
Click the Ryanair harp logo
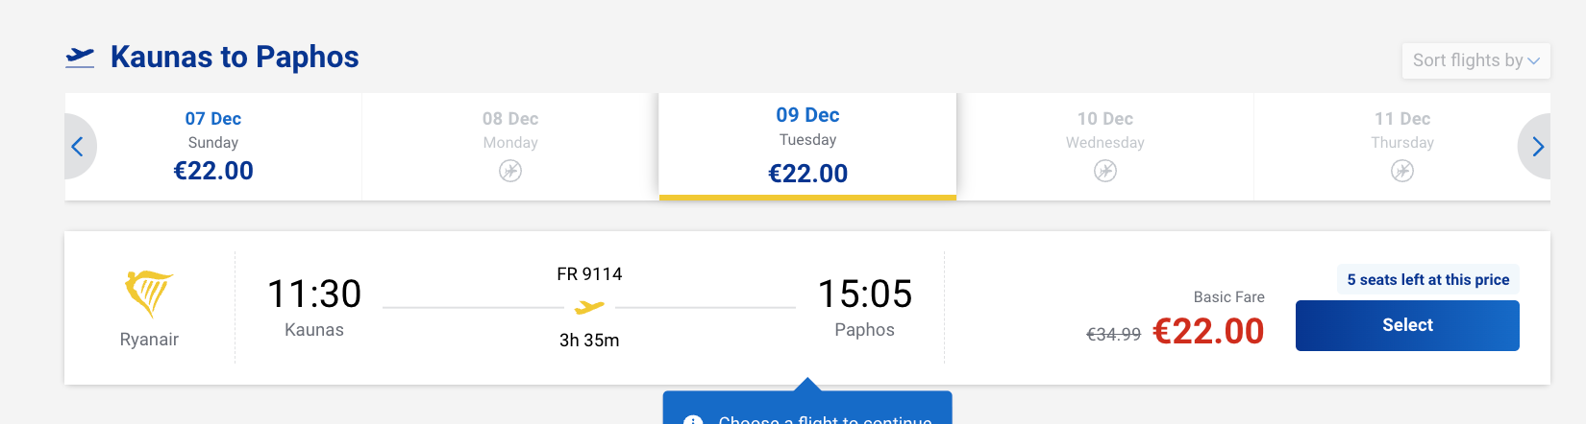coord(149,294)
